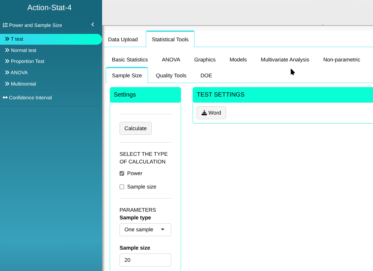
Task: Switch to the Data Upload tab
Action: (123, 39)
